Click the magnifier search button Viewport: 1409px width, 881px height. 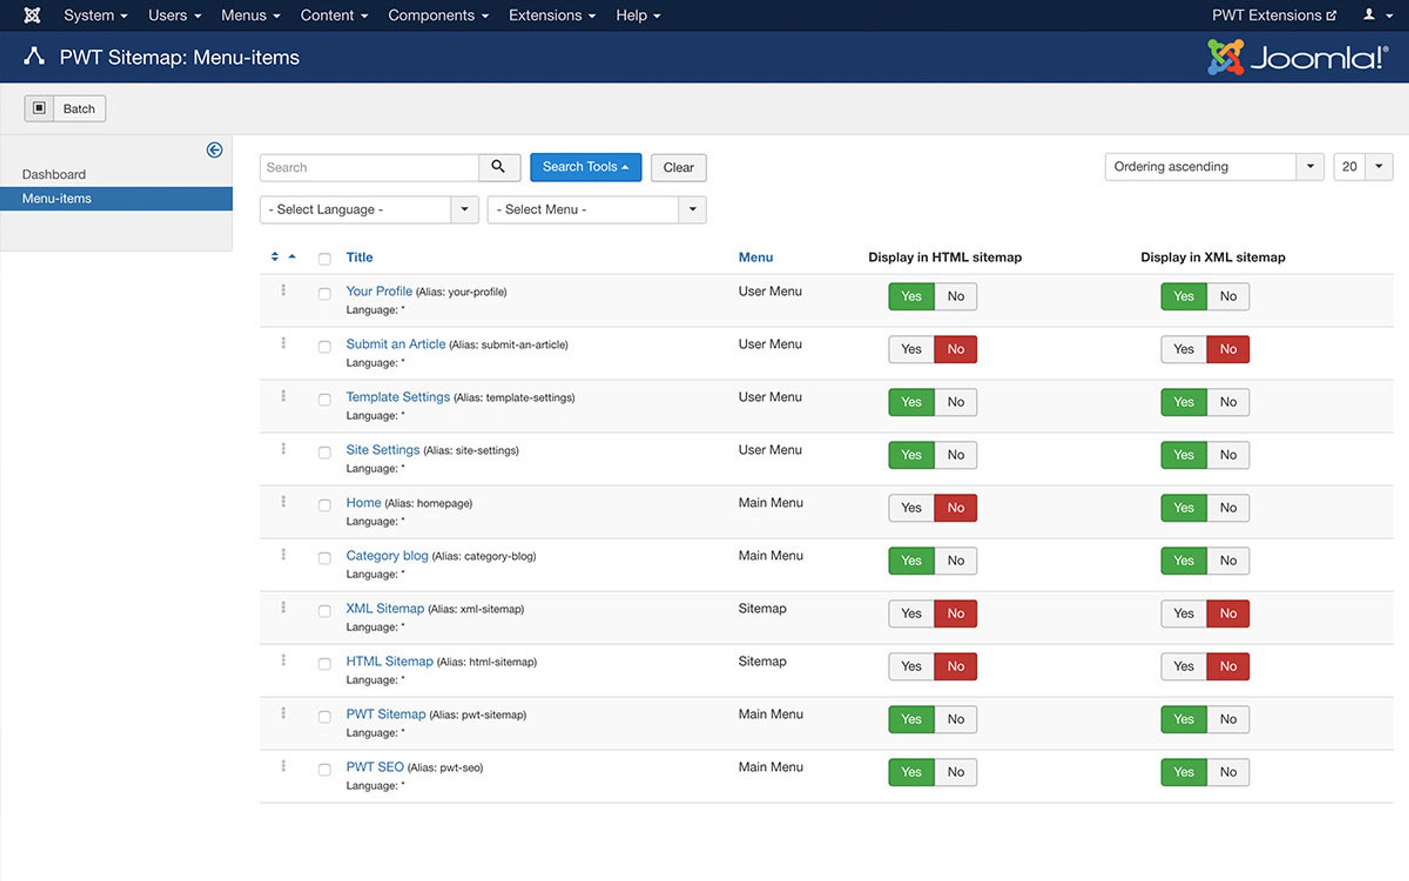(x=499, y=167)
